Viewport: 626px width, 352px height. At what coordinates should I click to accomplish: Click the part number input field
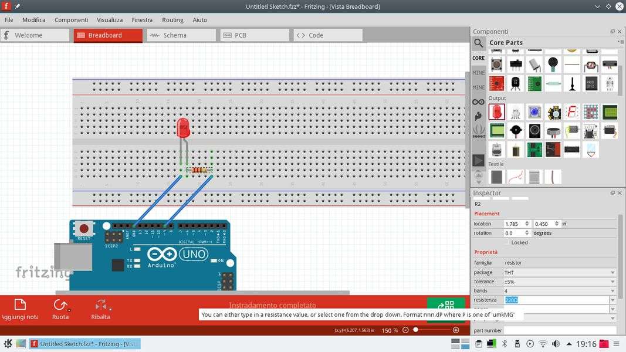click(x=559, y=331)
